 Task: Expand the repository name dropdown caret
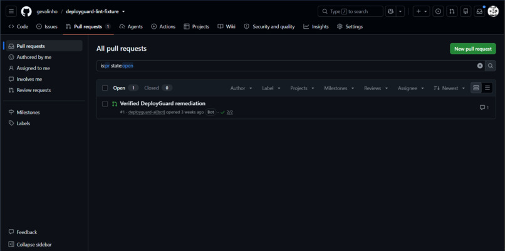coord(123,12)
